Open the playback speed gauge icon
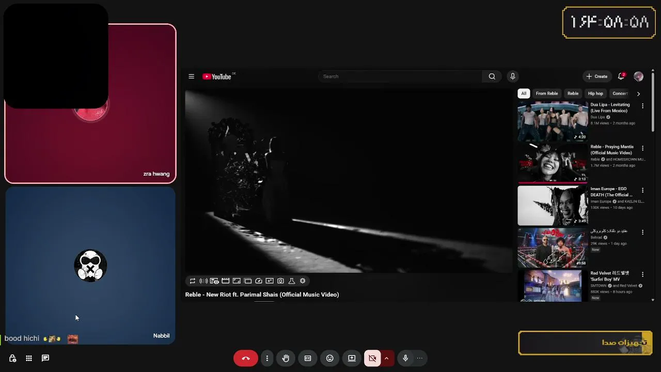The width and height of the screenshot is (661, 372). (259, 281)
